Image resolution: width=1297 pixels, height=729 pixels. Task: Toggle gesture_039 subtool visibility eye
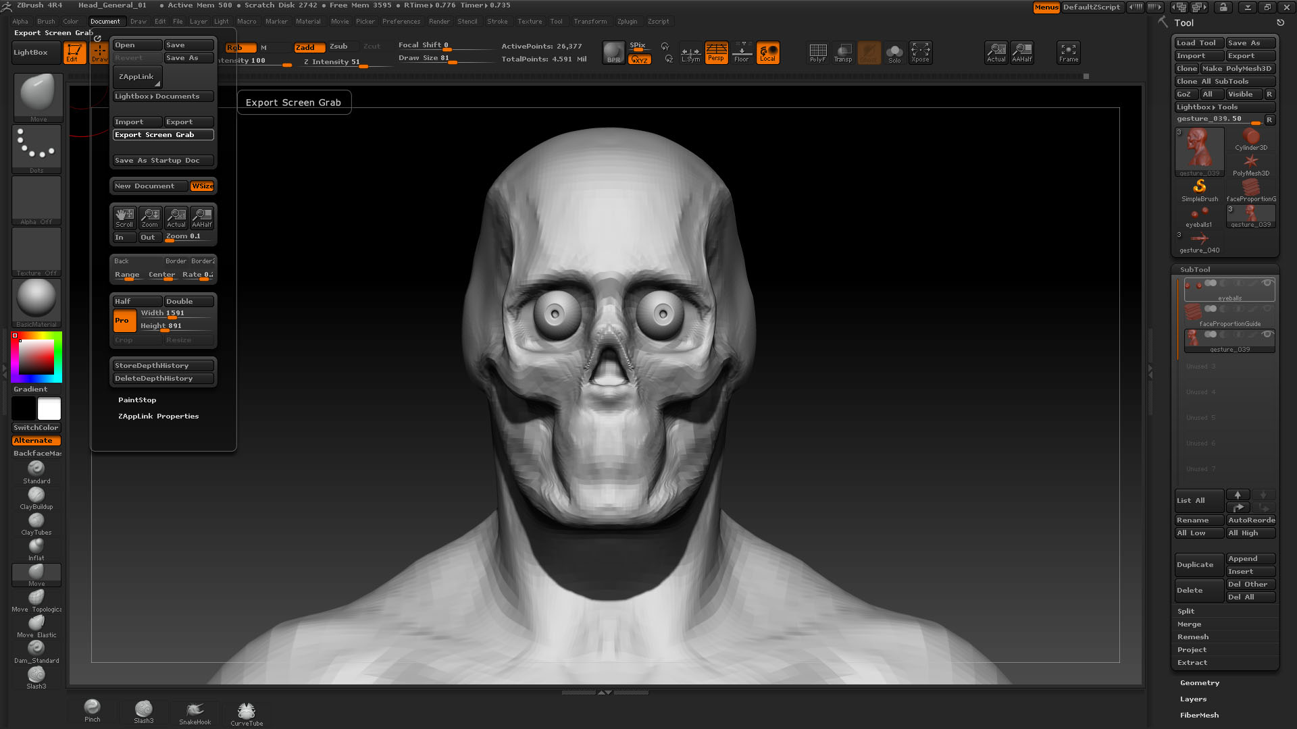(x=1267, y=334)
